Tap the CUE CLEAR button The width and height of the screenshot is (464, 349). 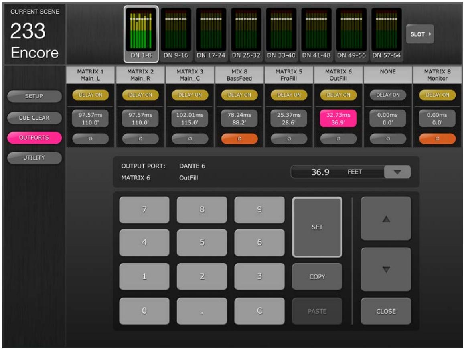pos(34,118)
